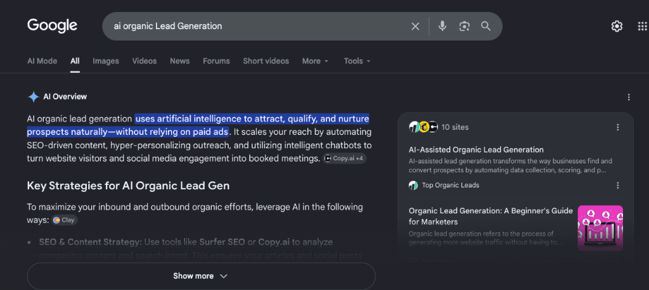The width and height of the screenshot is (649, 290).
Task: Click the 10 sites favicon cluster
Action: click(x=423, y=127)
